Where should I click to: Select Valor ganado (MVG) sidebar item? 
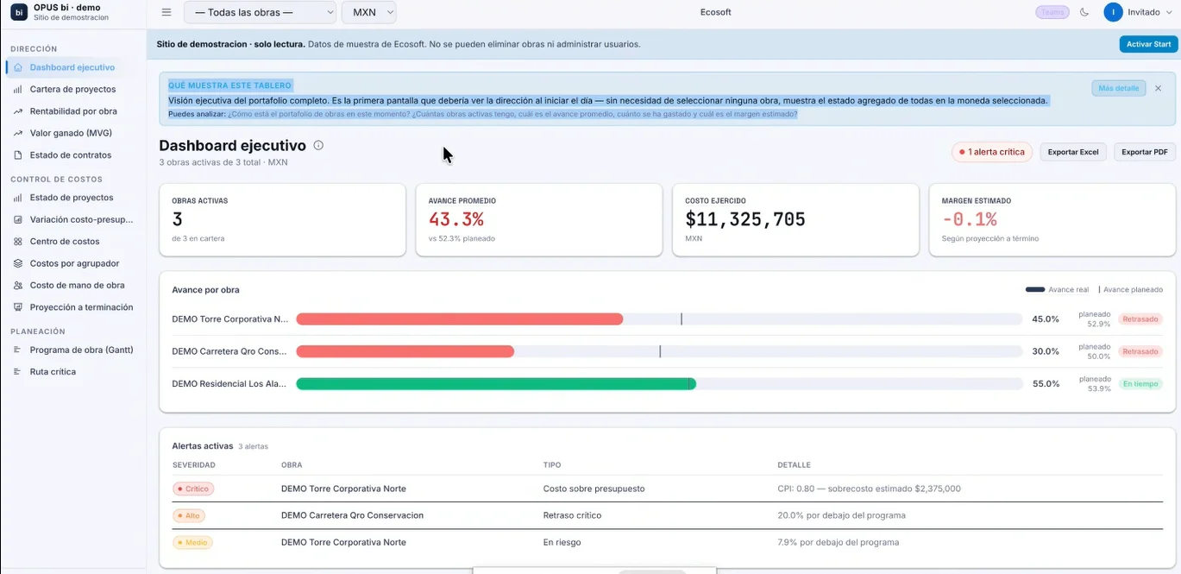[x=71, y=133]
